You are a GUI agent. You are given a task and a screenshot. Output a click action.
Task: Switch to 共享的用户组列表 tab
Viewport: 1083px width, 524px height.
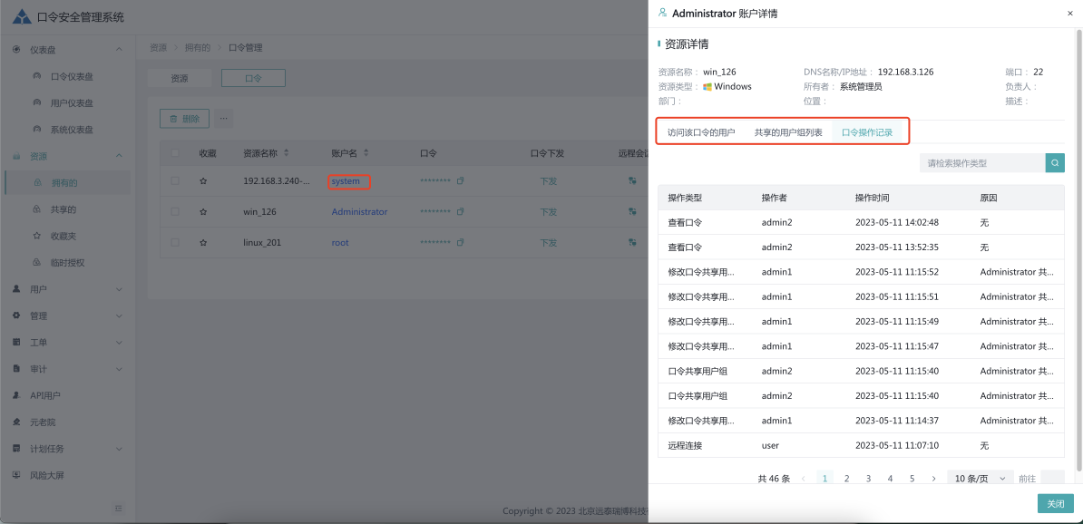(788, 132)
